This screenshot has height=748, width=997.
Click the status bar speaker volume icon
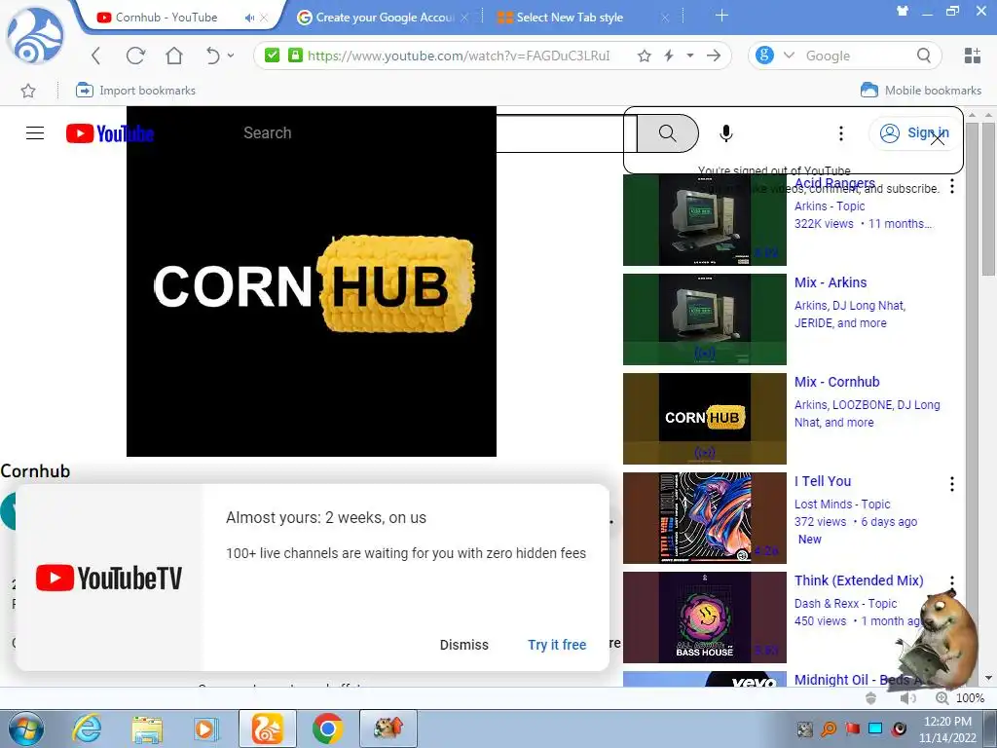[x=908, y=697]
